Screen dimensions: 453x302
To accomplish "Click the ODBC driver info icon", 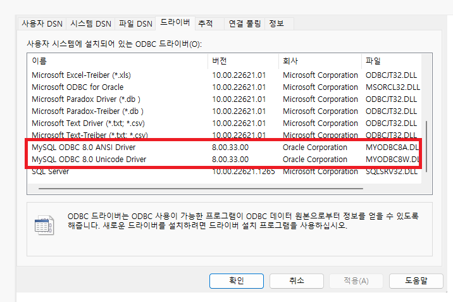I will [x=44, y=225].
